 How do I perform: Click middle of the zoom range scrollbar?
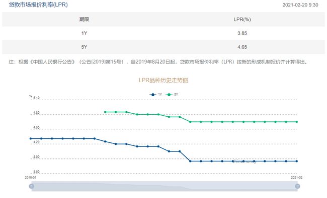coord(165,186)
